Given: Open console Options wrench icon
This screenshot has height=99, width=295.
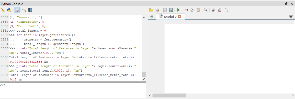Looking at the screenshot, I should 24,10.
